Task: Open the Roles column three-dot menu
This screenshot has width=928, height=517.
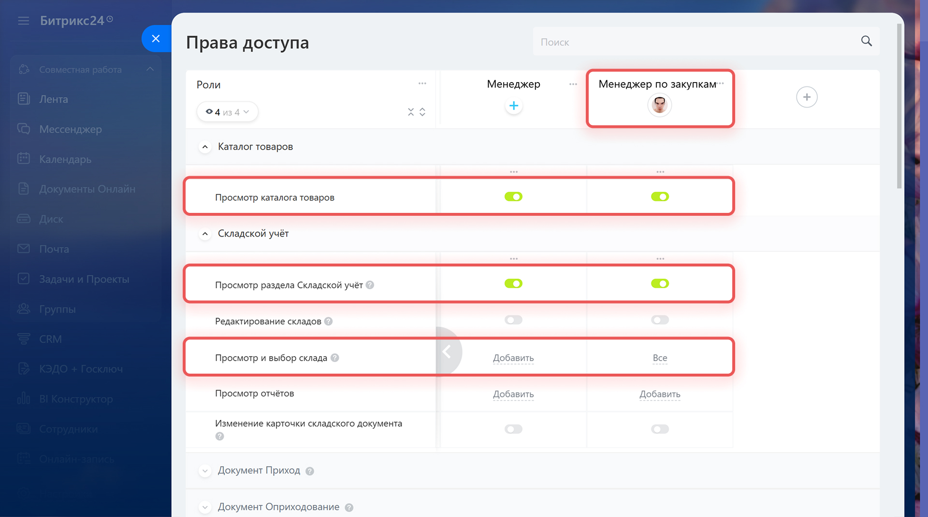Action: coord(422,84)
